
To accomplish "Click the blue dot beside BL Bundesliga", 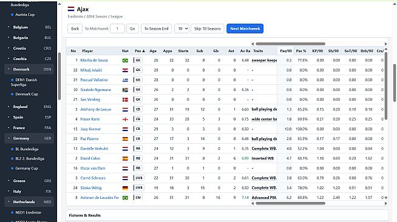I will click(x=12, y=149).
